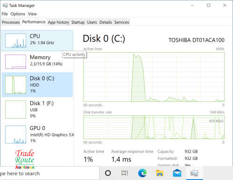Image resolution: width=233 pixels, height=180 pixels.
Task: Launch Microsoft Edge from the taskbar
Action: 142,173
